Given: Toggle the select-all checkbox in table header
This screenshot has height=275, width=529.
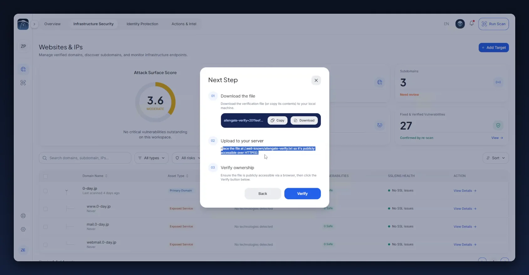Looking at the screenshot, I should (45, 176).
